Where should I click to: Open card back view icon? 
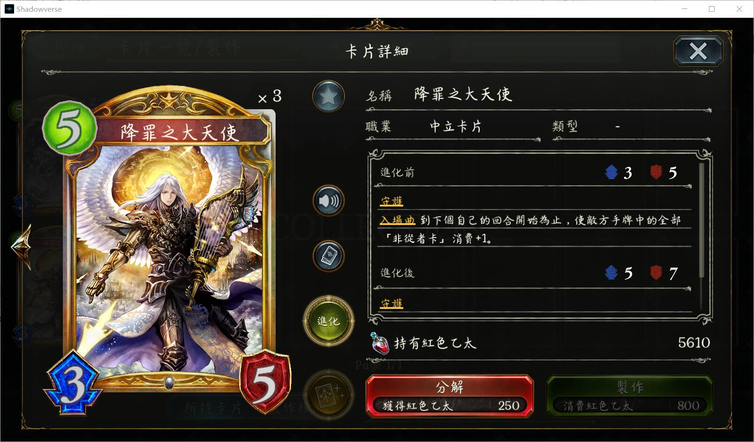329,256
